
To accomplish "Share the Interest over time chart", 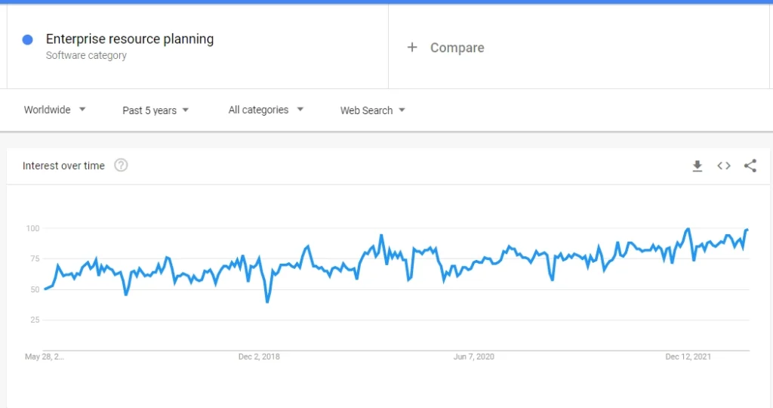I will pos(750,166).
